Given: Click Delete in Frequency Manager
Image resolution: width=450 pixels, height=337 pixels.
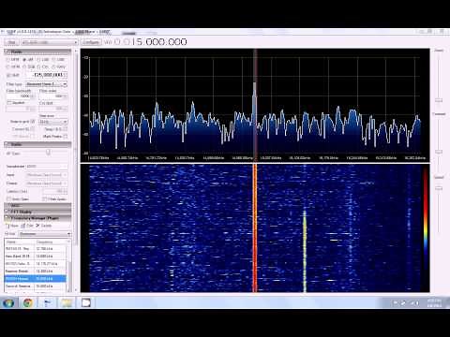Looking at the screenshot, I should 44,226.
